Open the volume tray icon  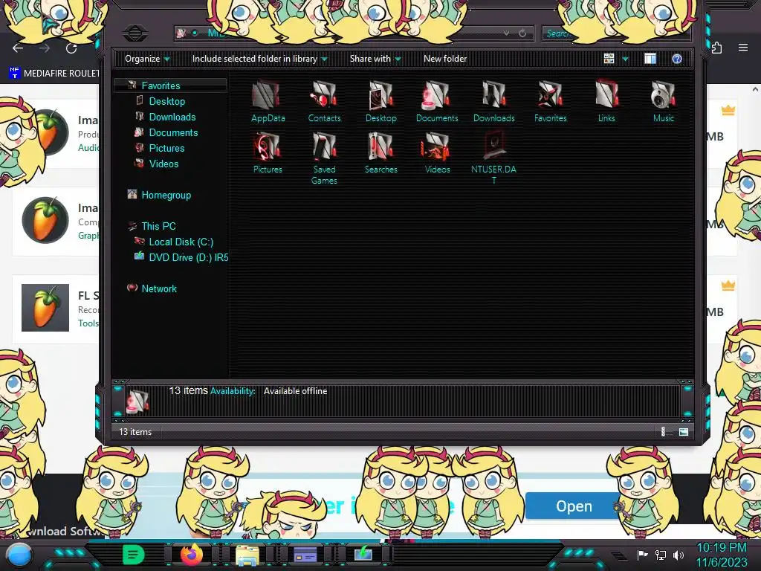point(679,555)
